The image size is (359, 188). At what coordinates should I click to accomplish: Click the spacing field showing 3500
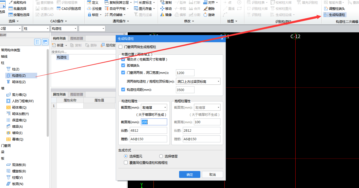coord(185,90)
